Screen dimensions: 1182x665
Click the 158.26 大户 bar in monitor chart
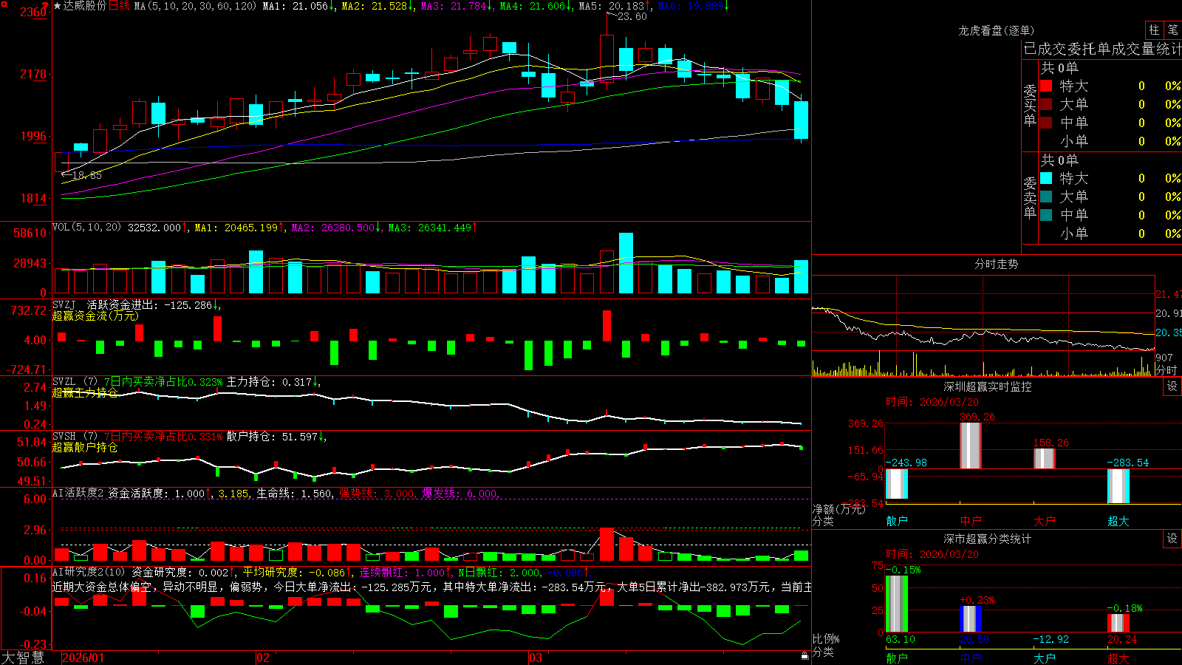1045,459
